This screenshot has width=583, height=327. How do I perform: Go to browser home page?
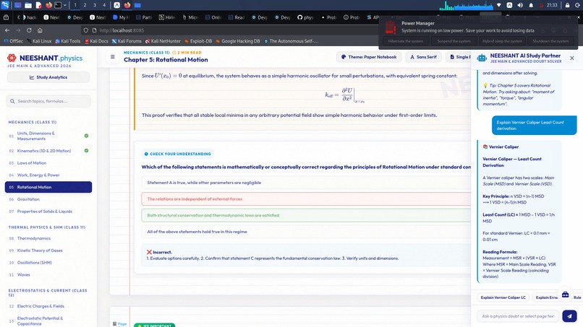point(40,30)
